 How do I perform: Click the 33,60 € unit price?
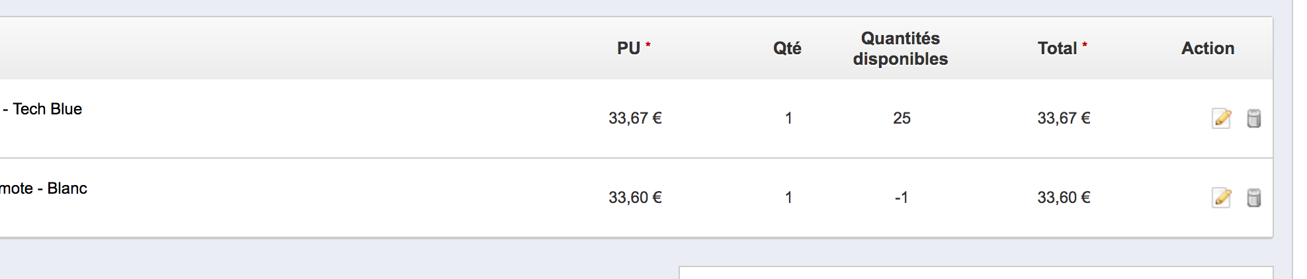(x=635, y=198)
